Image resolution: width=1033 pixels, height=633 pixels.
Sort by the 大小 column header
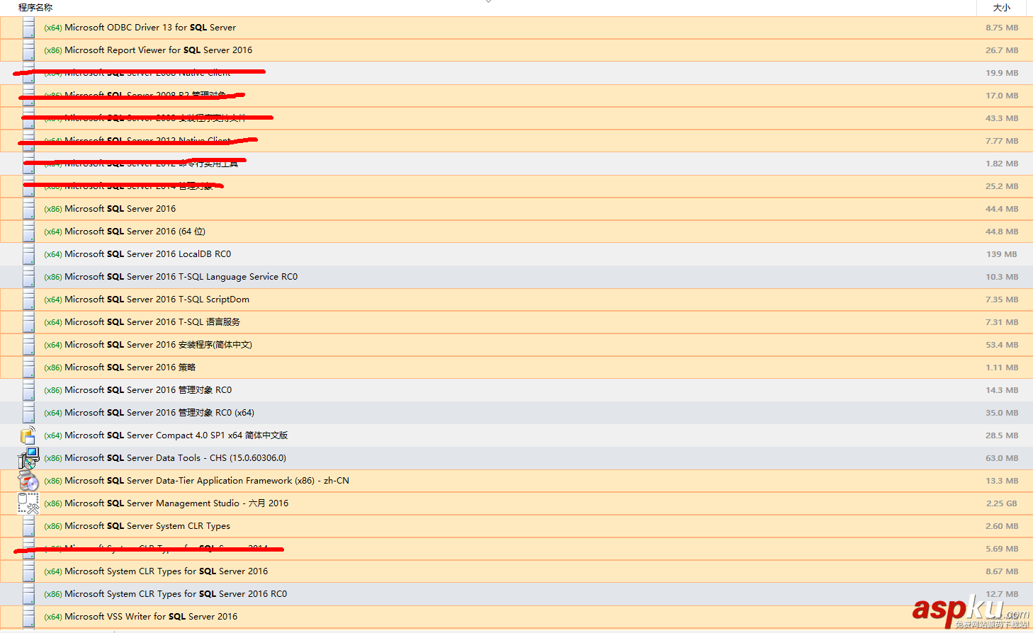click(1002, 8)
